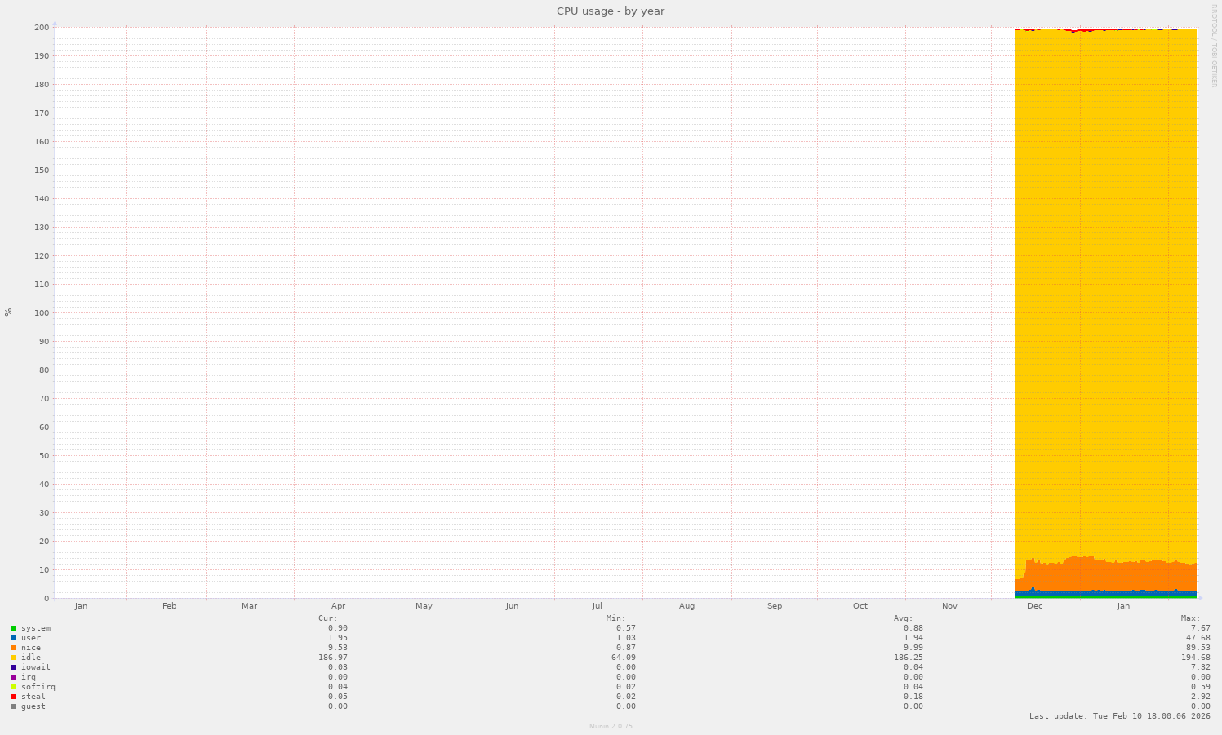Screen dimensions: 1222x735
Task: Select the 'CPU usage - by year' title
Action: click(610, 11)
